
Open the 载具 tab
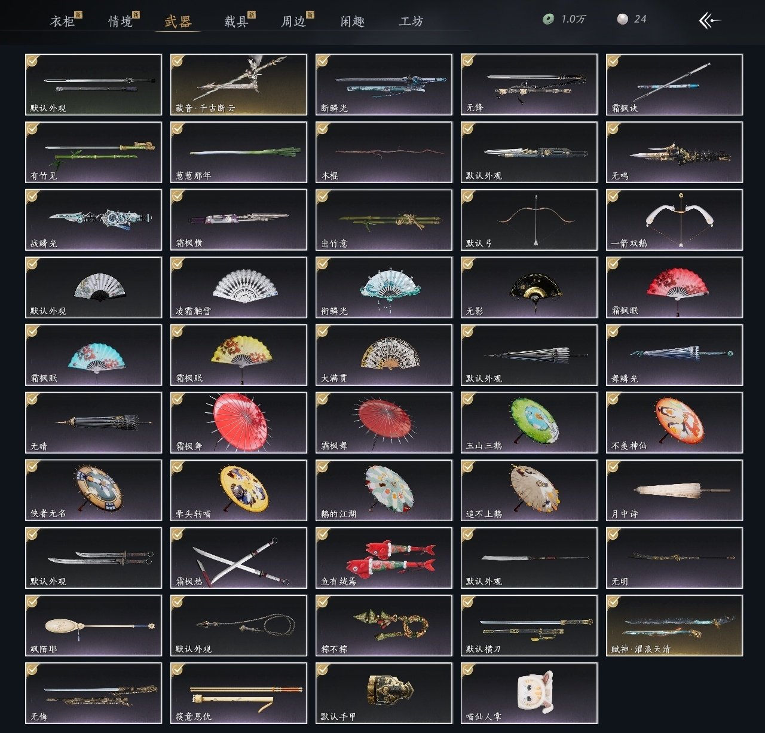coord(236,22)
